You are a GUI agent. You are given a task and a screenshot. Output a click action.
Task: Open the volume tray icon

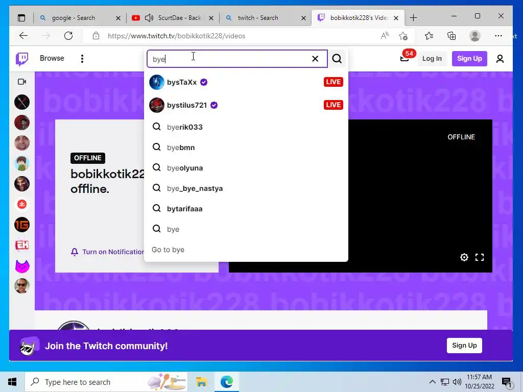(457, 382)
